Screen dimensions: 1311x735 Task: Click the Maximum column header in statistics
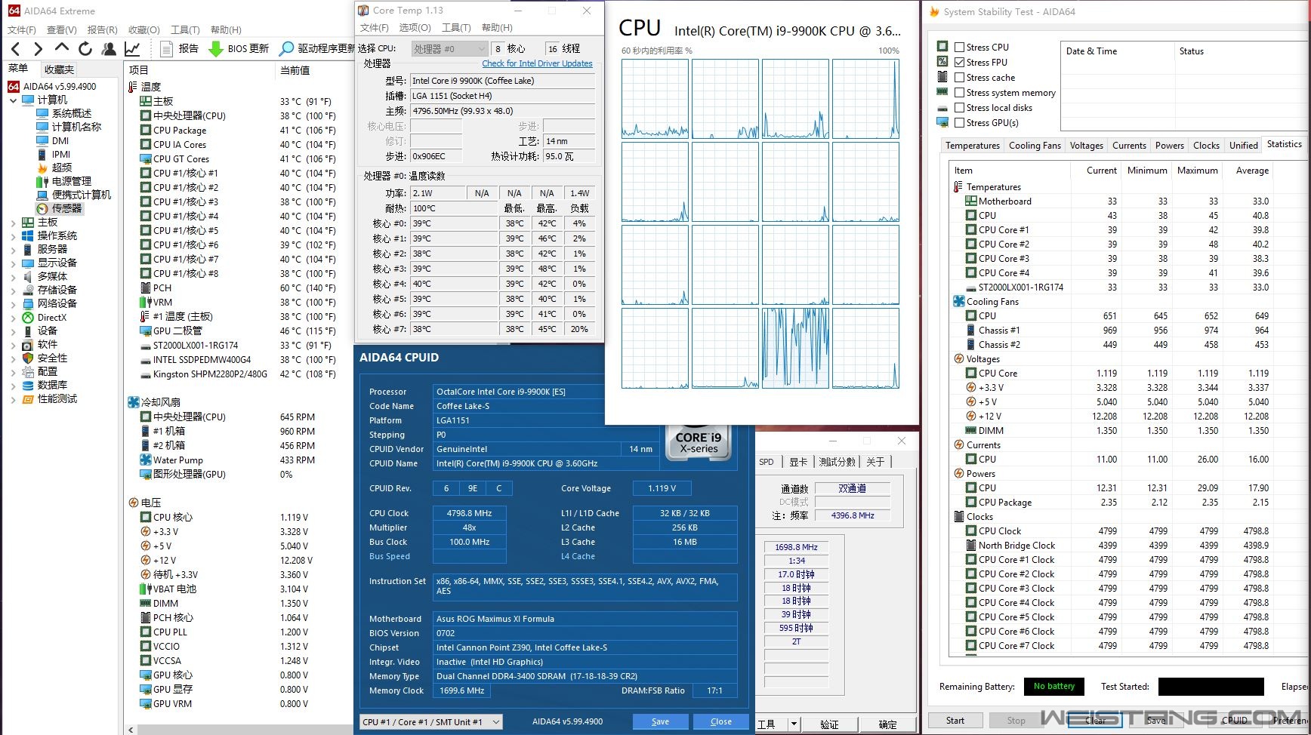[1197, 171]
